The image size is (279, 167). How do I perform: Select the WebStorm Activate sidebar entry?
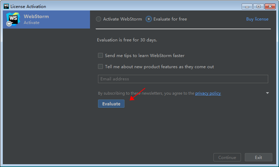coord(46,19)
